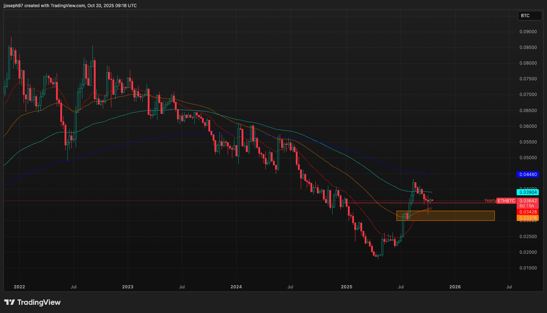547x313 pixels.
Task: Click the 0.01500 price axis level
Action: [528, 268]
